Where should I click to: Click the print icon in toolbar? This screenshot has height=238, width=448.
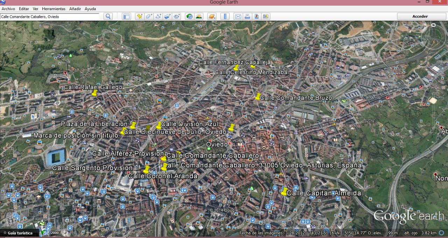point(247,16)
